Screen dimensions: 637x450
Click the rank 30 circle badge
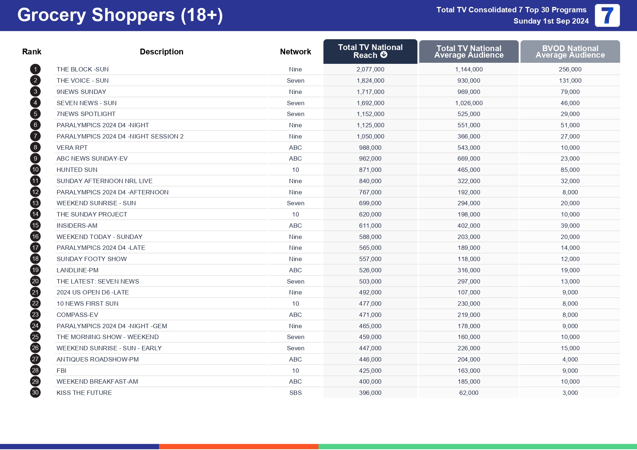(35, 393)
